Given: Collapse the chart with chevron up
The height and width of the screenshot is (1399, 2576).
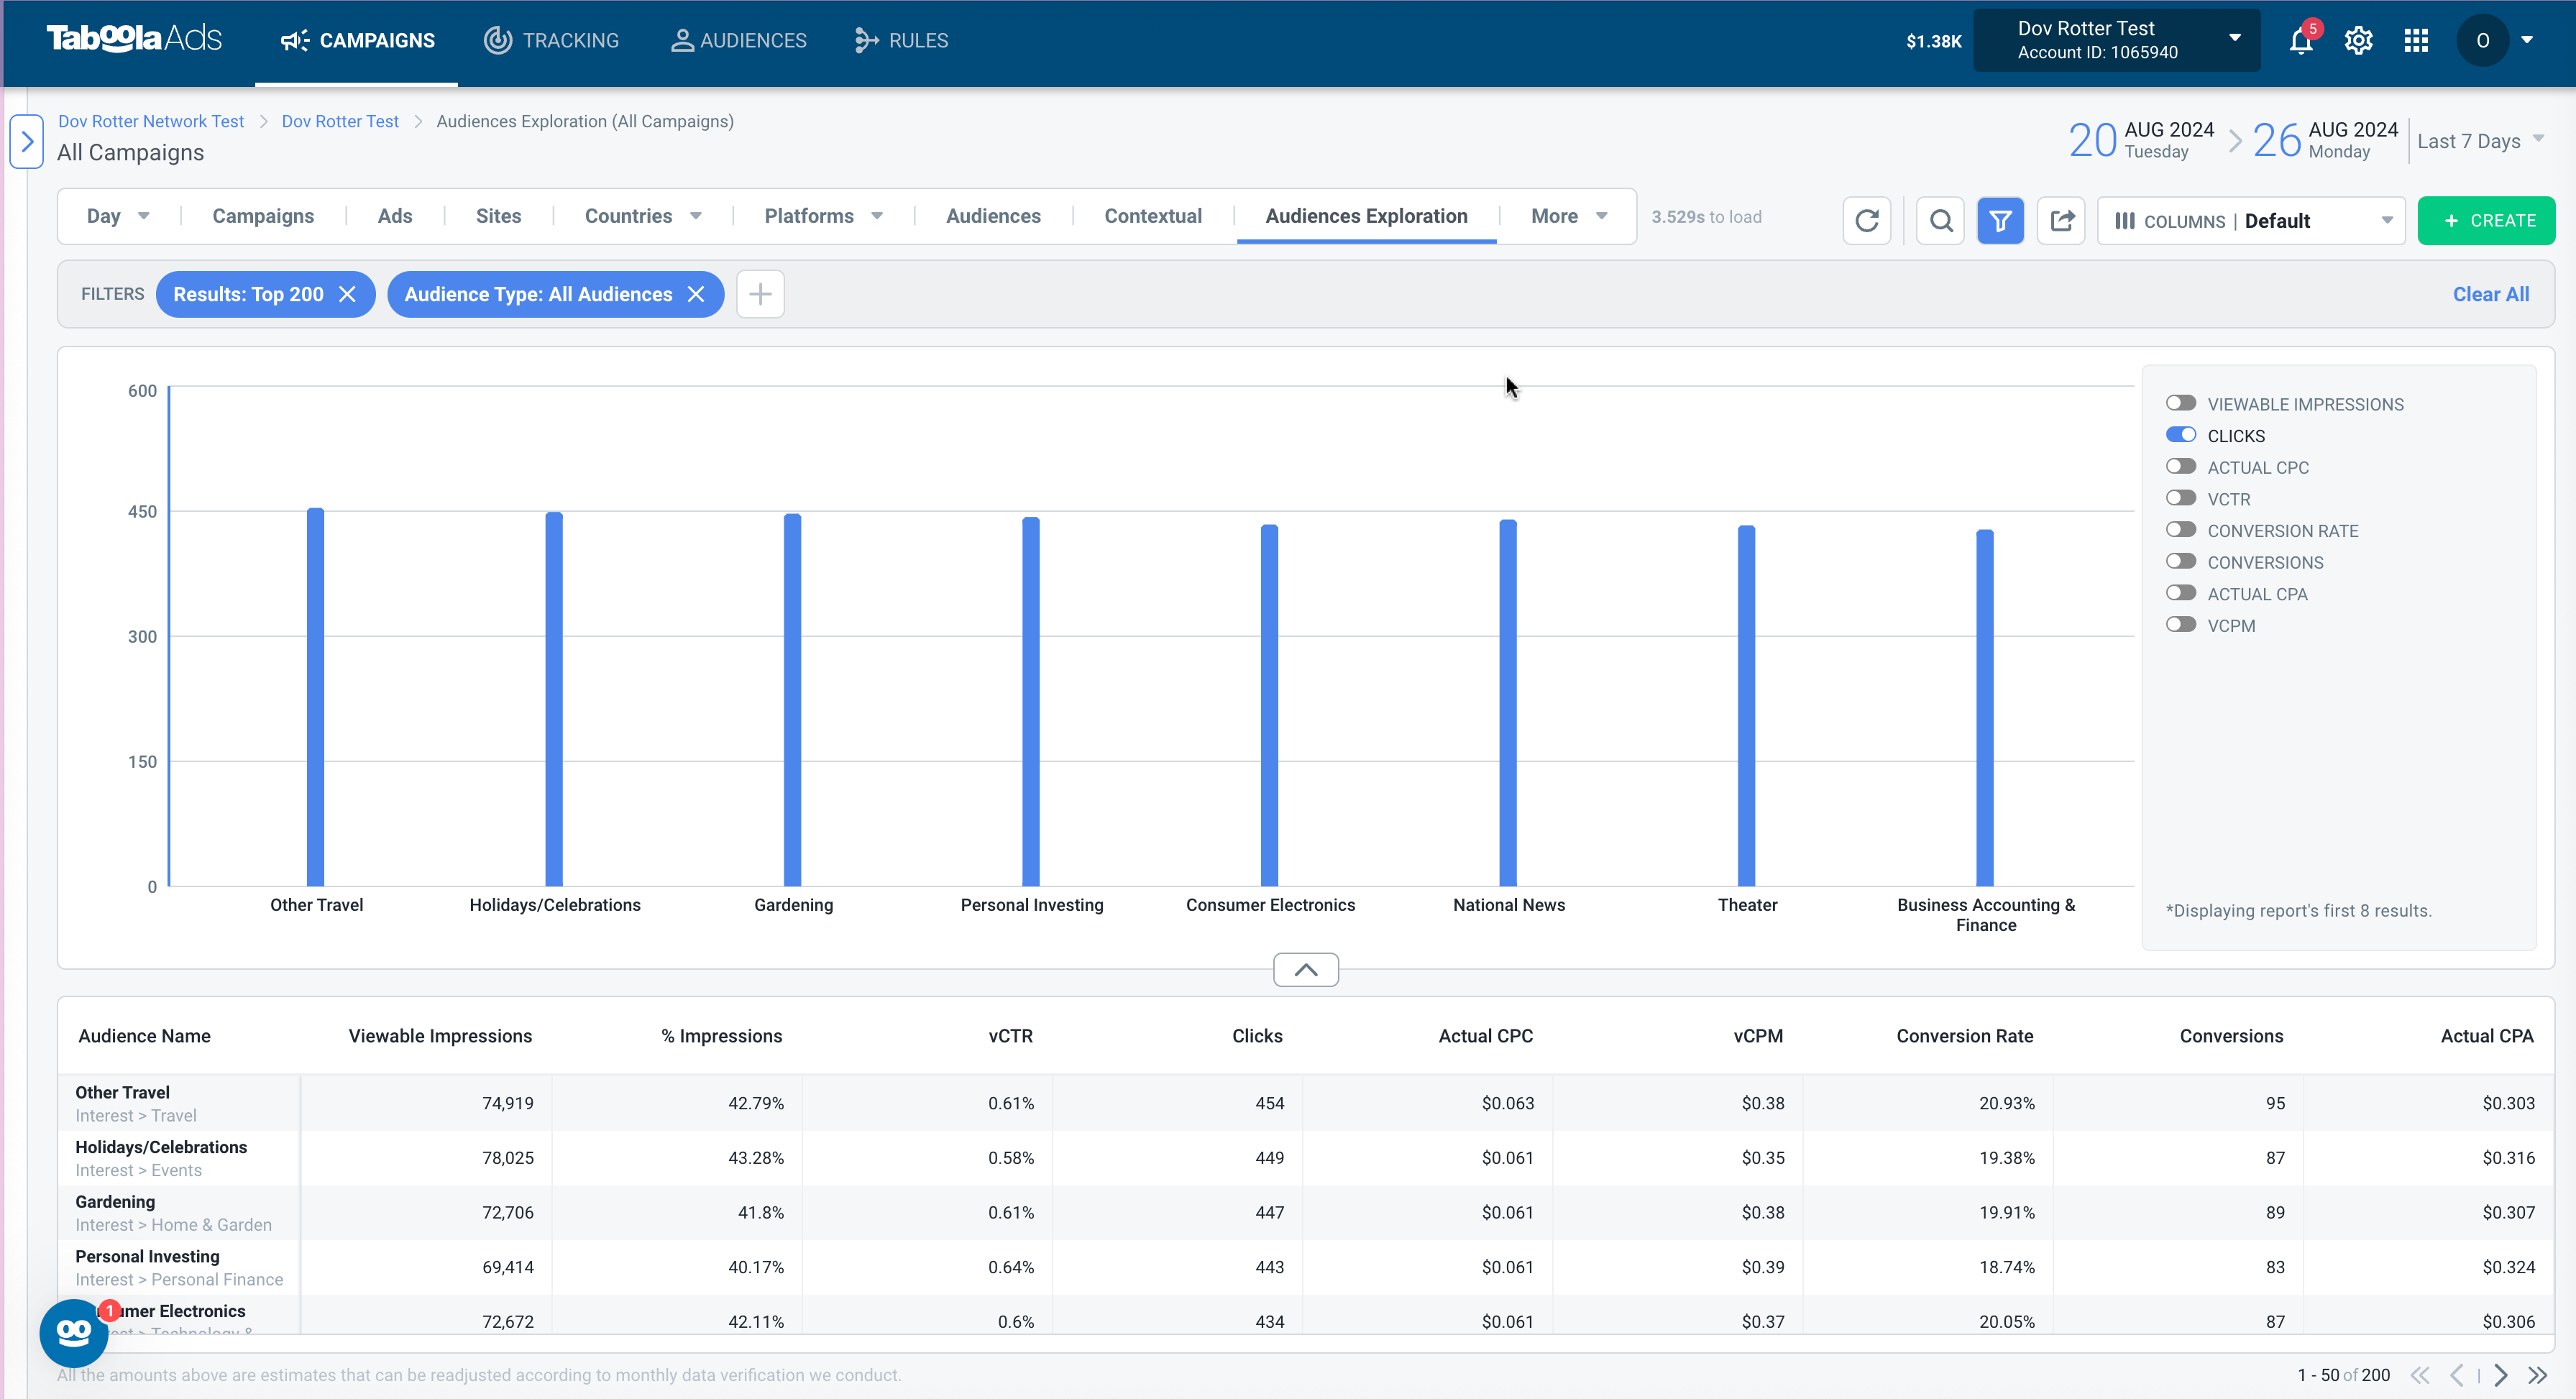Looking at the screenshot, I should coord(1306,969).
